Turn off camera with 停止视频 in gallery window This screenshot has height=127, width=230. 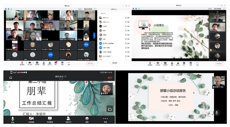(x=29, y=63)
